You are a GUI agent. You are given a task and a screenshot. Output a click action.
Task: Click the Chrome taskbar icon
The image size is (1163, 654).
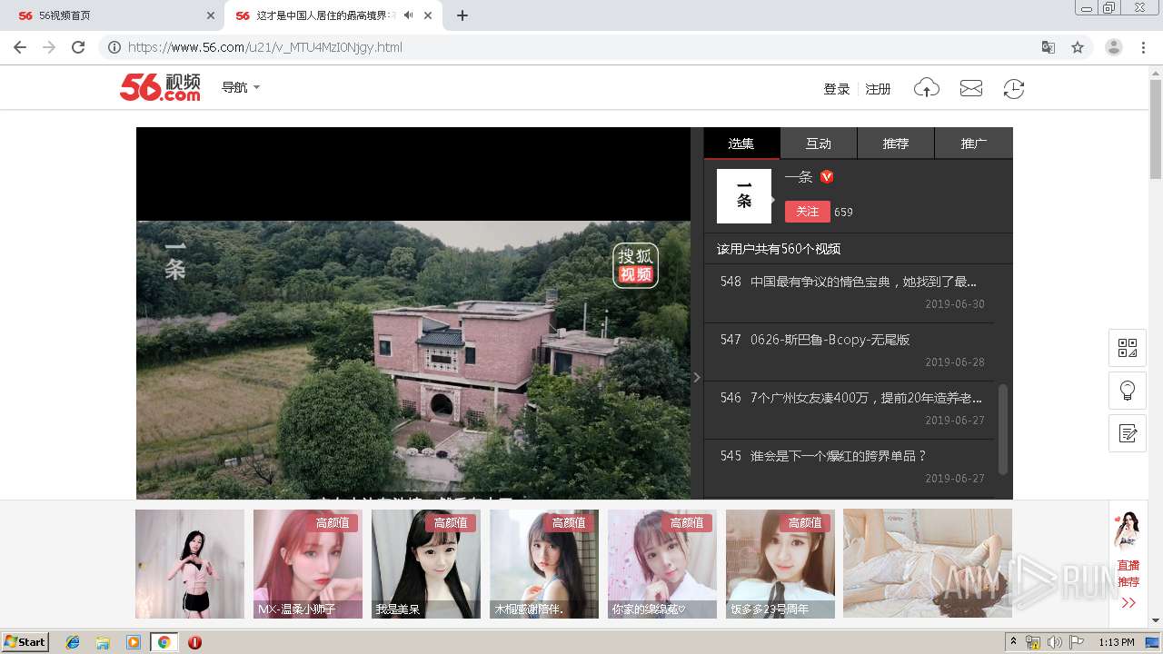pyautogui.click(x=164, y=642)
